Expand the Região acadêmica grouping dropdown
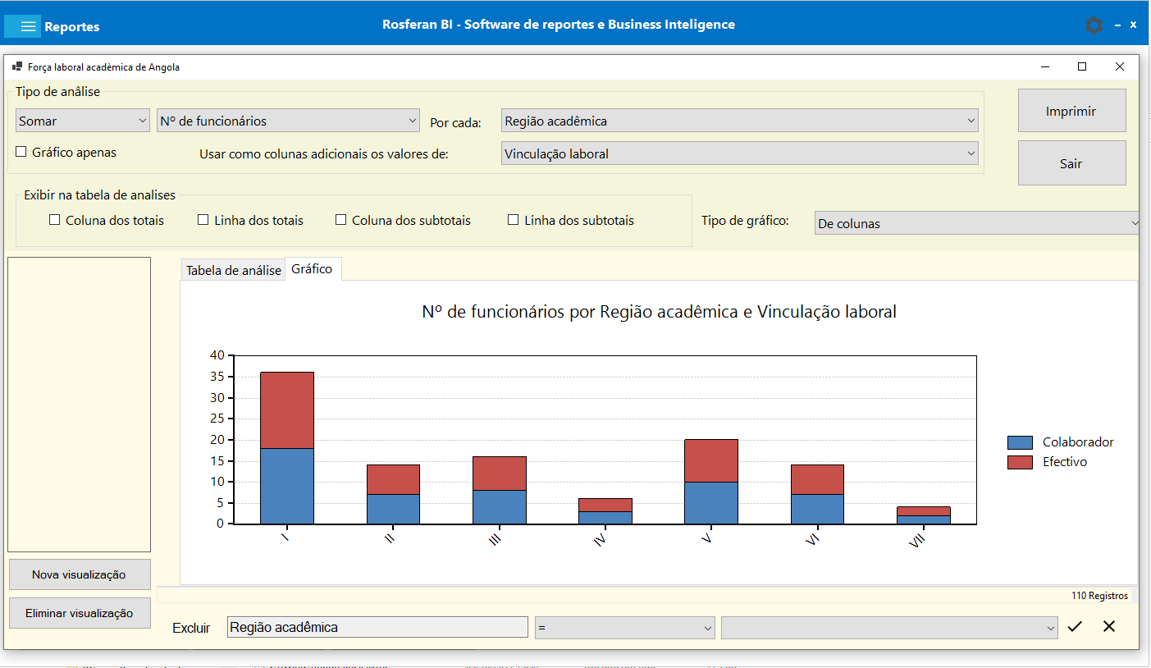1151x668 pixels. pos(740,121)
